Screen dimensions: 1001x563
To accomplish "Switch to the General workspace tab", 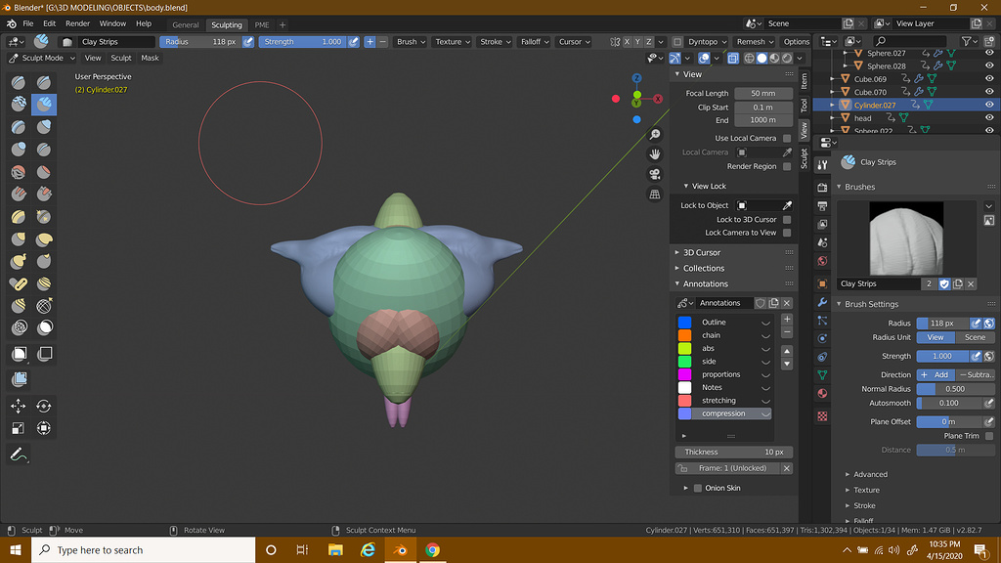I will (x=186, y=24).
